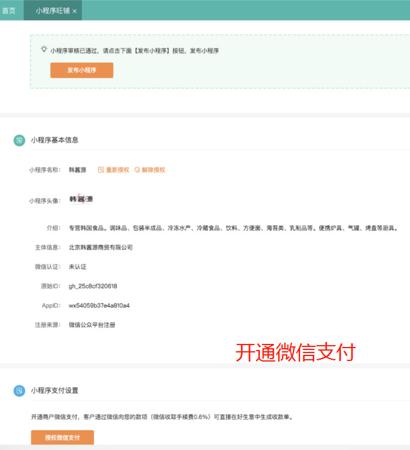Click the 小程序支付设置 heading
This screenshot has height=450, width=410.
tap(54, 390)
